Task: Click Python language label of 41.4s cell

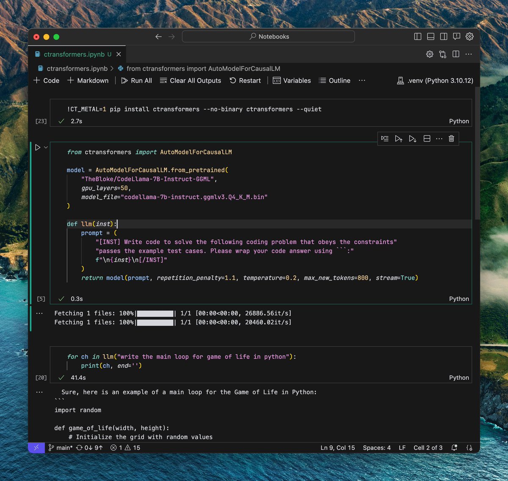Action: (x=459, y=378)
